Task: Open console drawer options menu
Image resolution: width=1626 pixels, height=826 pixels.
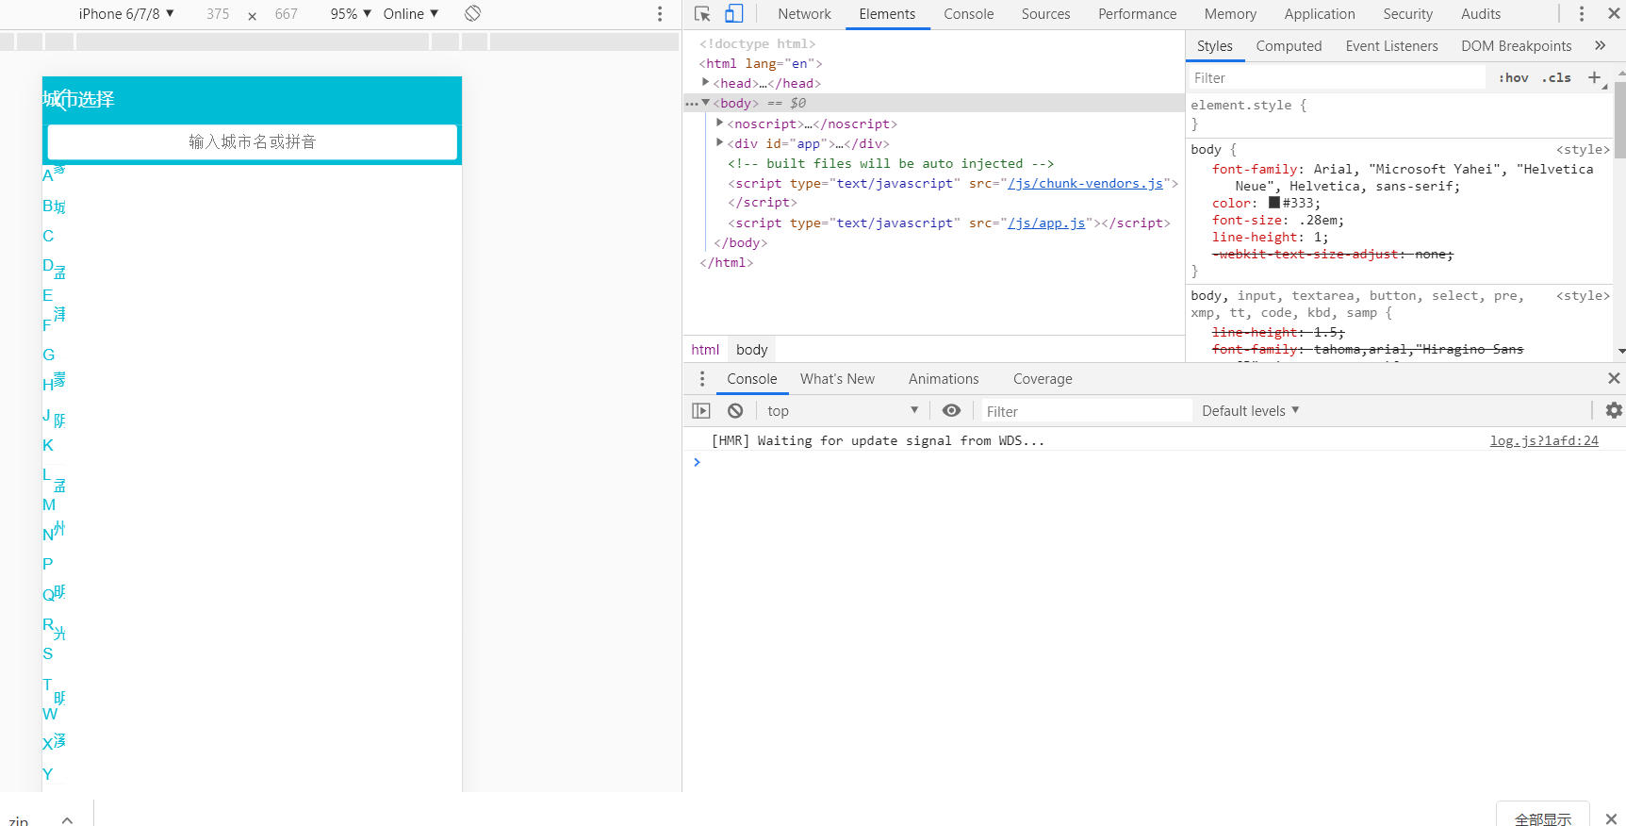Action: tap(702, 378)
